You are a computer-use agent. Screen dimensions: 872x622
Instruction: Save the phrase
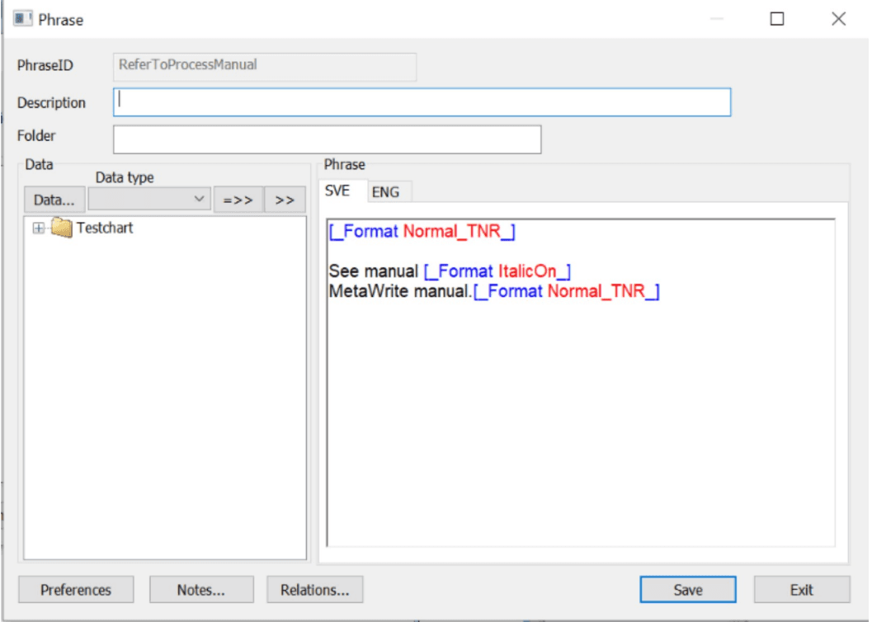point(687,590)
